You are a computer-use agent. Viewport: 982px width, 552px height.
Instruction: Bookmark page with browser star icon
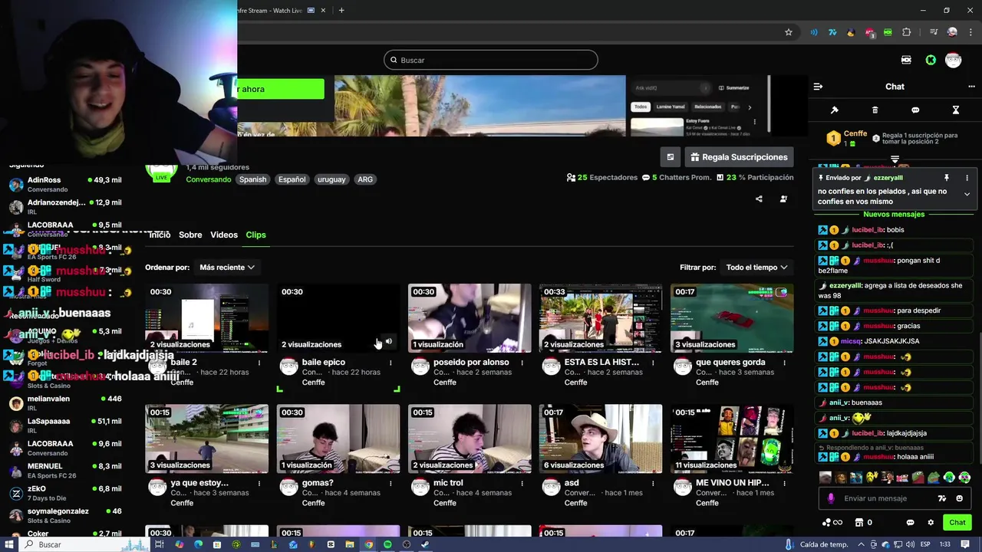coord(788,32)
